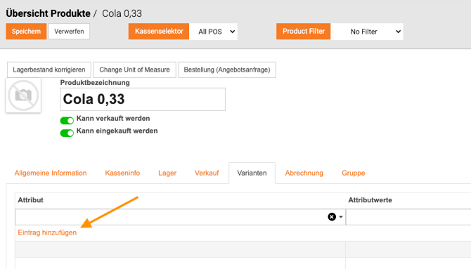Switch to the Allgemeine Information tab

51,173
